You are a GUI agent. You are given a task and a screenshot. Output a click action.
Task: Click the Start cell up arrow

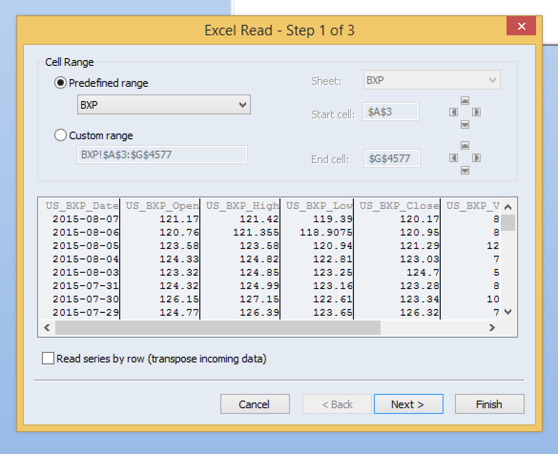pos(465,101)
